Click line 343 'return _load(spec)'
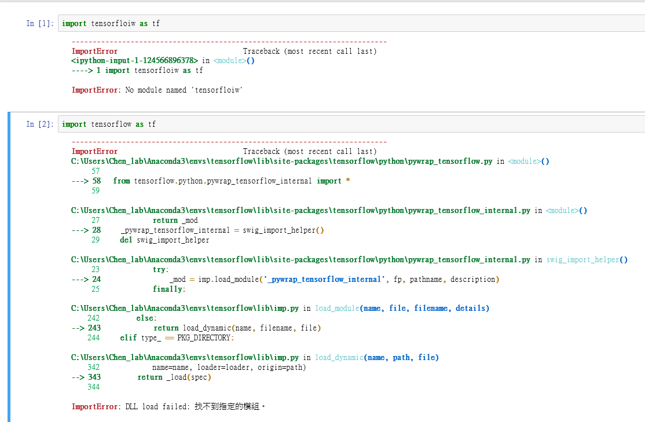645x422 pixels. point(141,377)
